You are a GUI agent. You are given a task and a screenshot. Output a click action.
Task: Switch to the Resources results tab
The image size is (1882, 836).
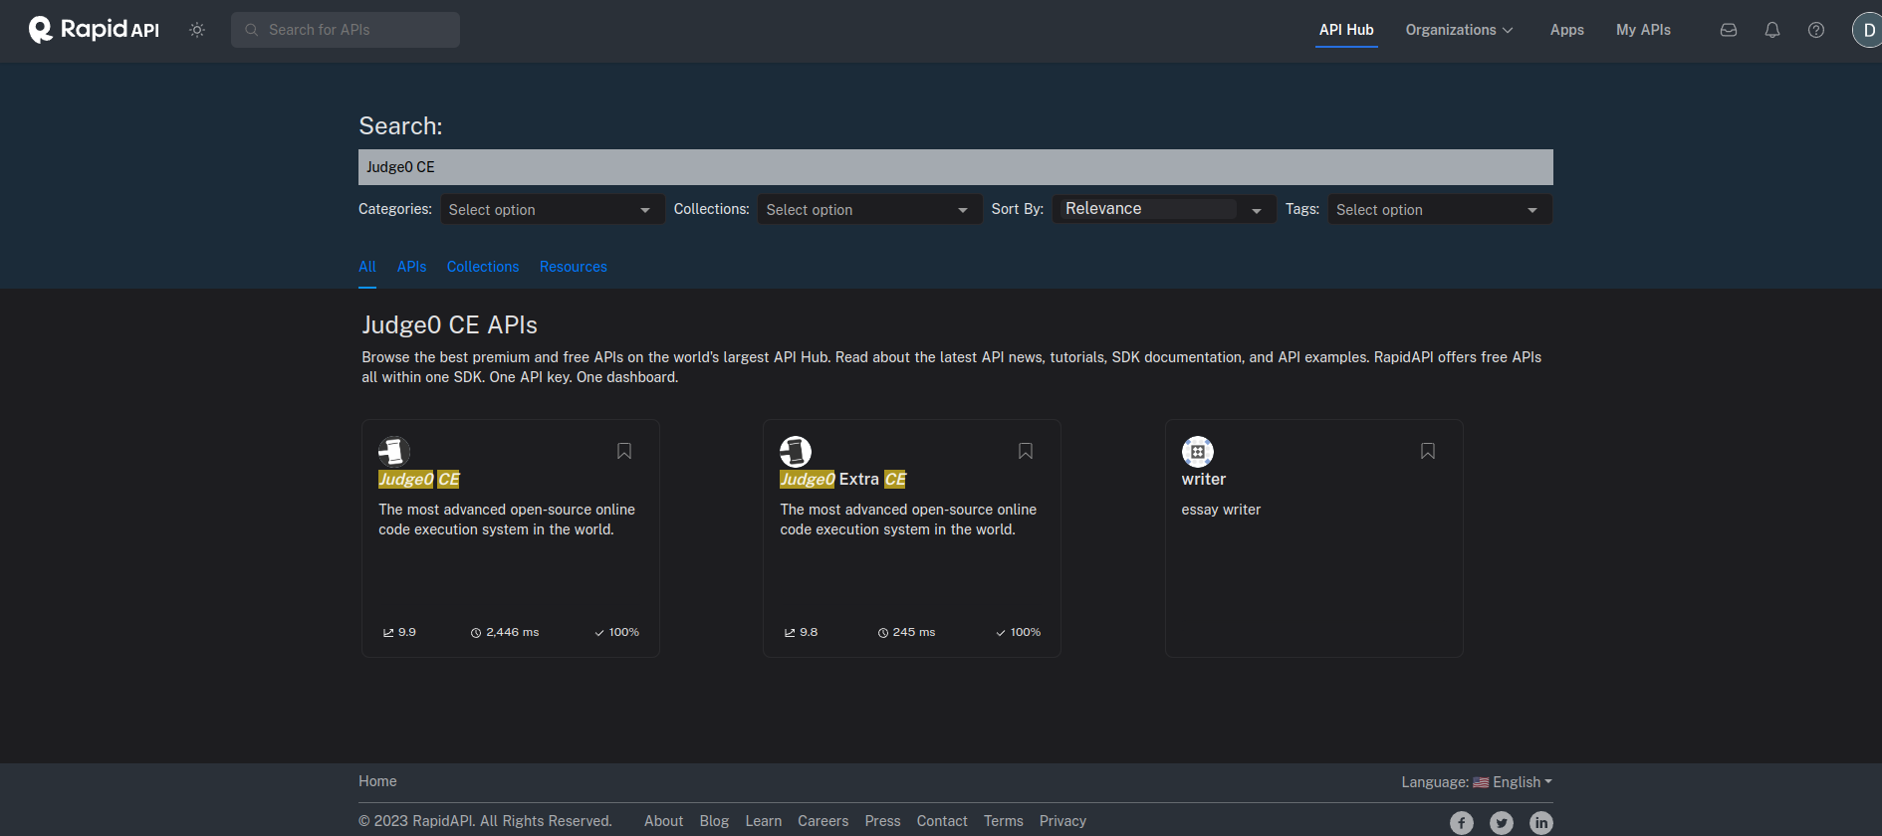click(x=574, y=267)
